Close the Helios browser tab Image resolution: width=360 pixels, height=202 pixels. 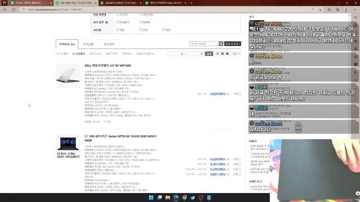(185, 3)
